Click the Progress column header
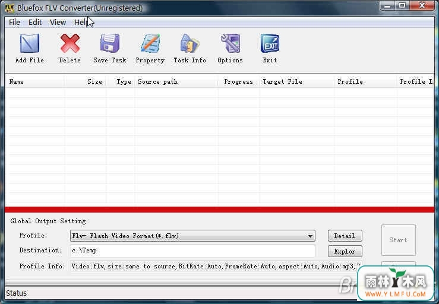The height and width of the screenshot is (304, 439). pyautogui.click(x=239, y=82)
